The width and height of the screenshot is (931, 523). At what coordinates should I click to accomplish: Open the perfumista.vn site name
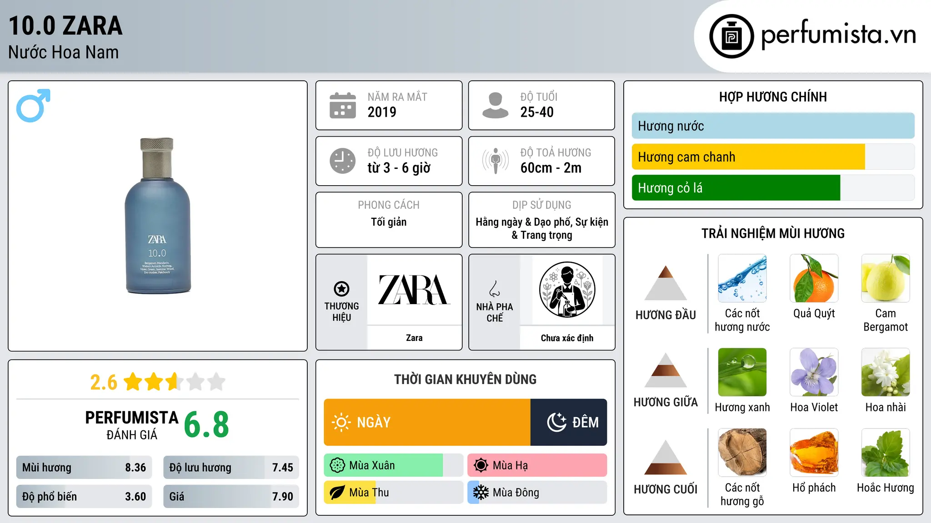coord(839,35)
